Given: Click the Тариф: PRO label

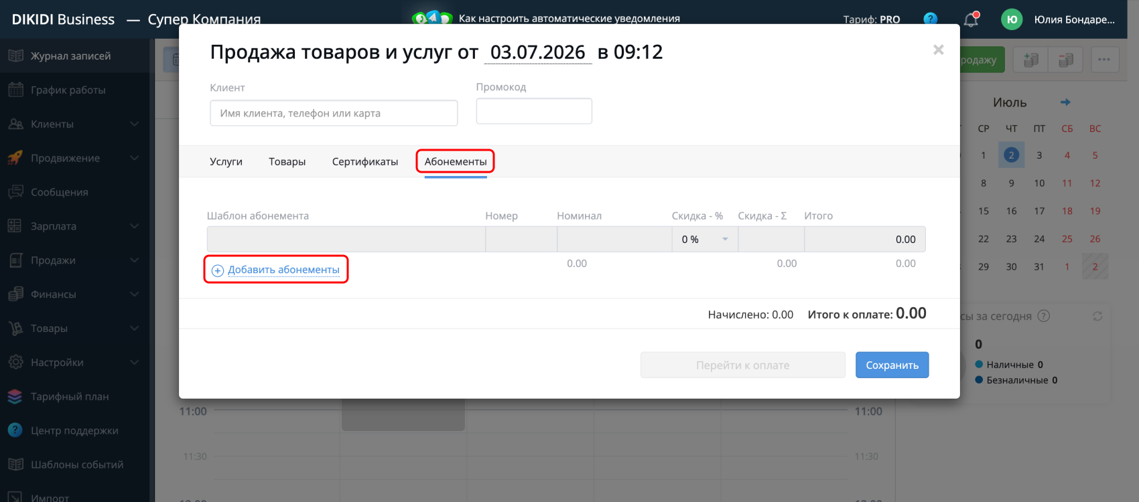Looking at the screenshot, I should pos(872,19).
